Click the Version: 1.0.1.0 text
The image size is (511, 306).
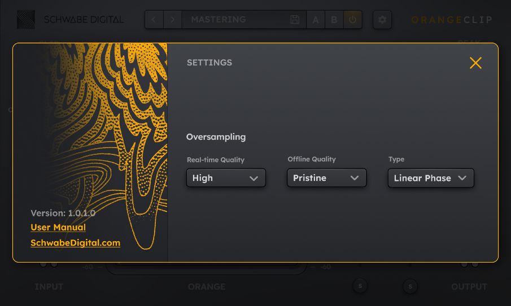(x=63, y=214)
